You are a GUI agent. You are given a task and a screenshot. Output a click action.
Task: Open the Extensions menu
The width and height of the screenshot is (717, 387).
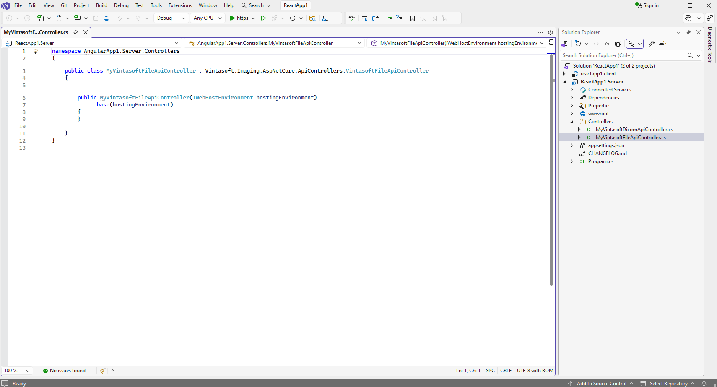click(x=180, y=5)
